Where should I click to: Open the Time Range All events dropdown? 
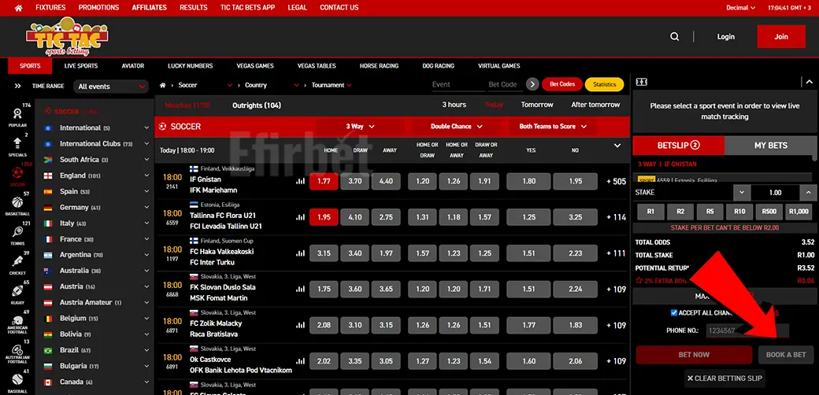coord(111,87)
